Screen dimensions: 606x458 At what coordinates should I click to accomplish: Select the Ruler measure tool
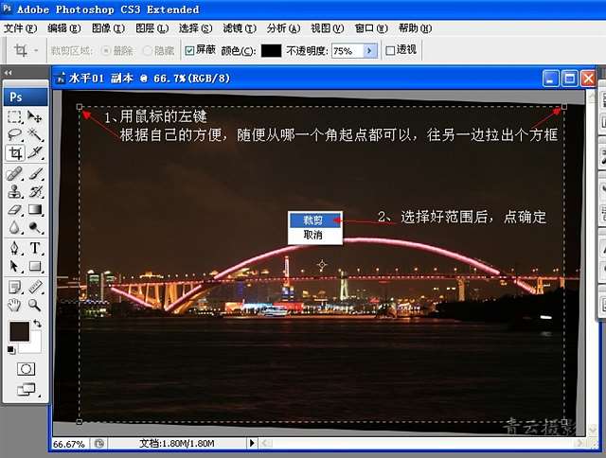pyautogui.click(x=35, y=287)
